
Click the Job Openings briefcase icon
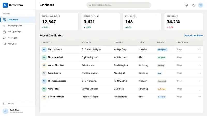click(x=4, y=32)
